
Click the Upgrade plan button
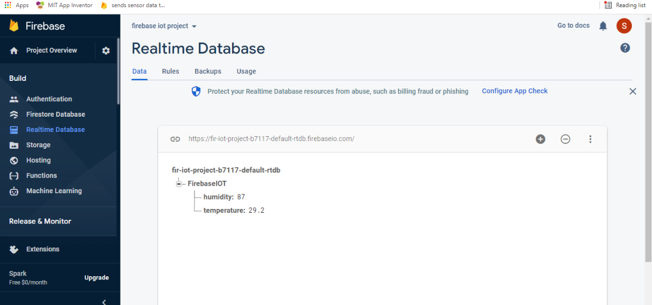coord(97,277)
